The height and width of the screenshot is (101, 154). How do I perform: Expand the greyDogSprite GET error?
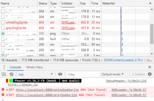point(7,95)
